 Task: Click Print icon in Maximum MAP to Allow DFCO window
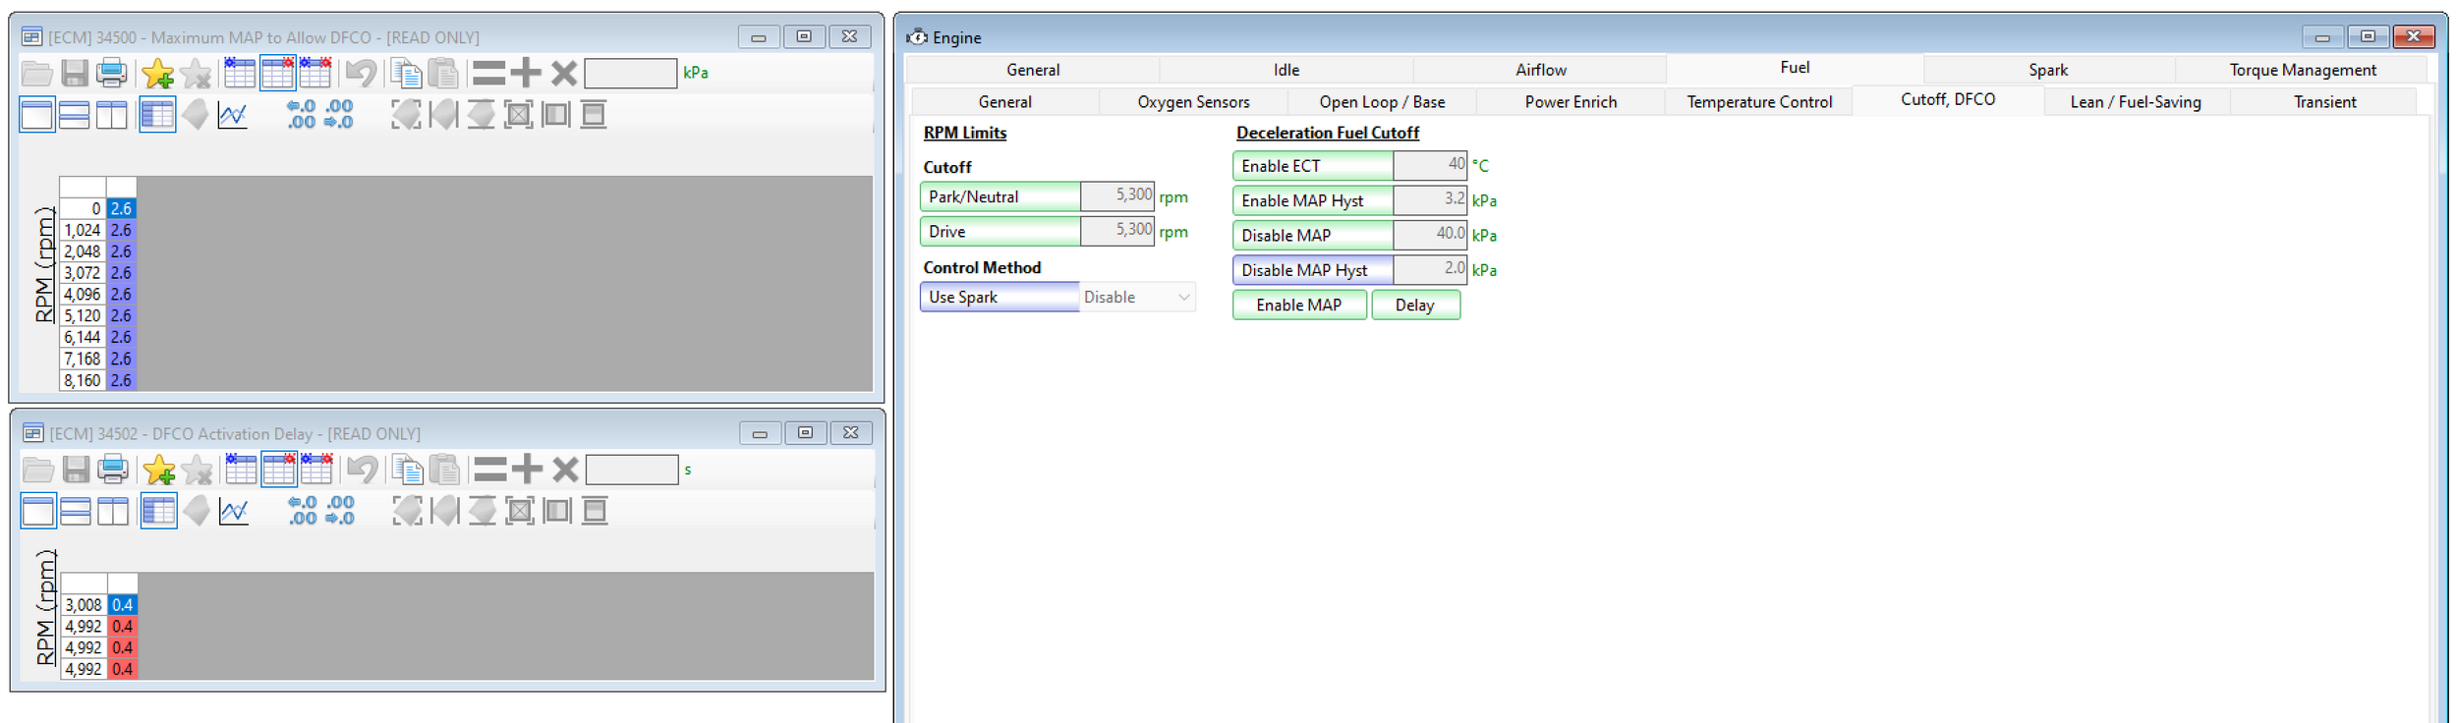click(112, 73)
